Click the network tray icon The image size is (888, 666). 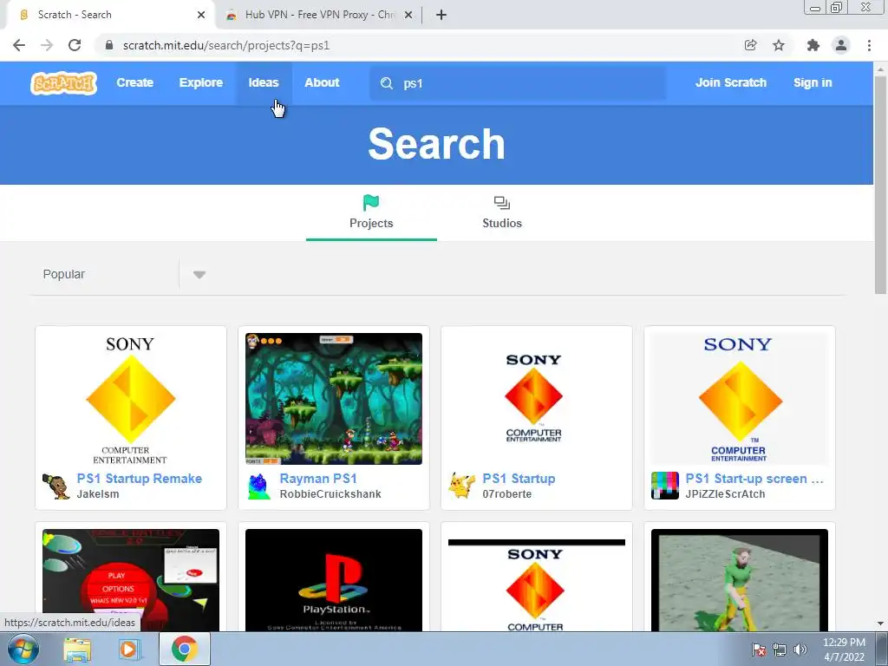pyautogui.click(x=780, y=650)
